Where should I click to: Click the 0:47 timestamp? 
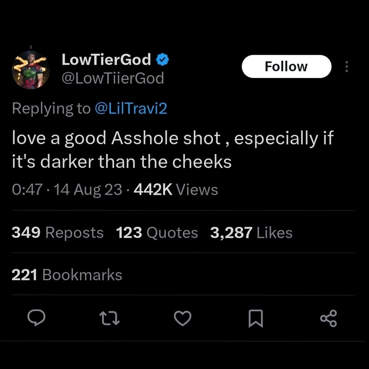tap(27, 190)
